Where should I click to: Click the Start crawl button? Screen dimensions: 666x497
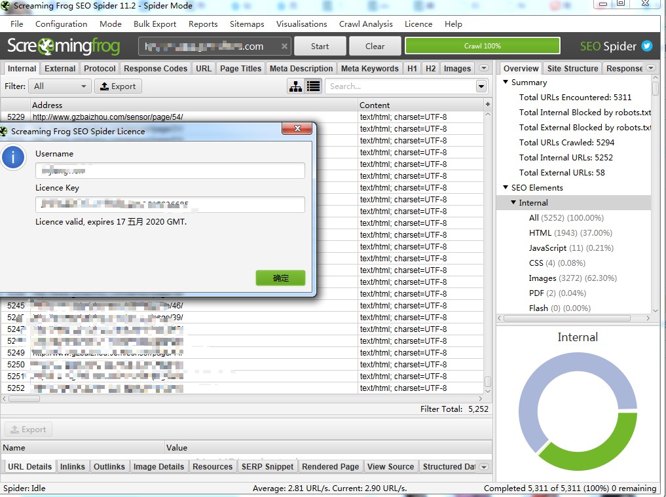pos(320,46)
